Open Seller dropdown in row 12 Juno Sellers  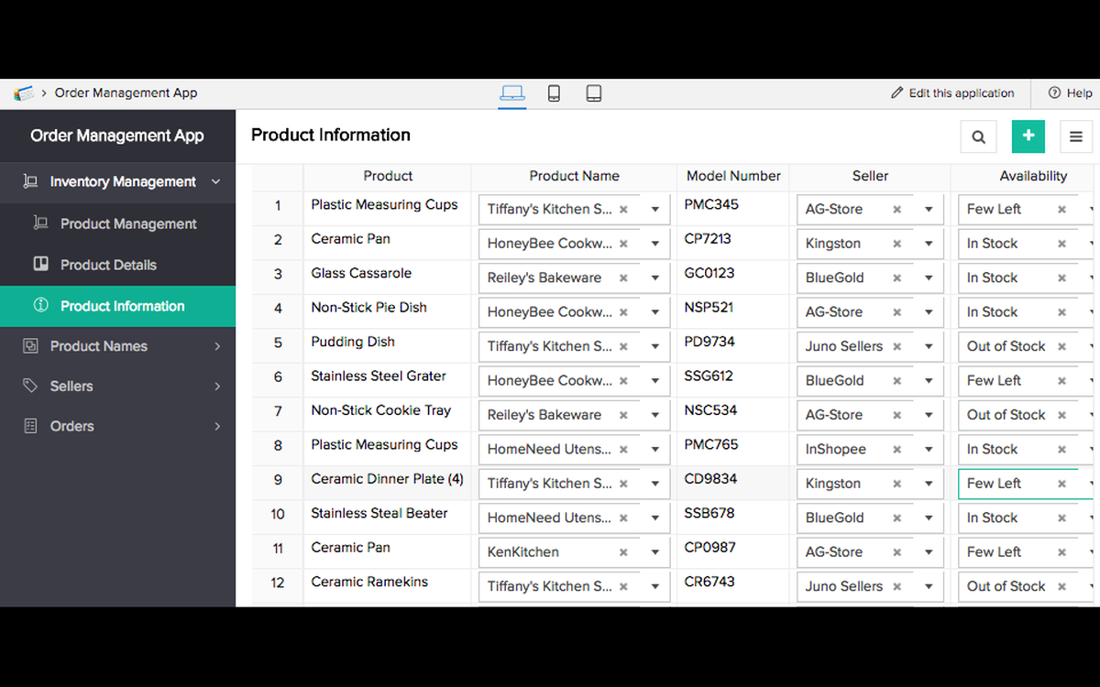[929, 586]
